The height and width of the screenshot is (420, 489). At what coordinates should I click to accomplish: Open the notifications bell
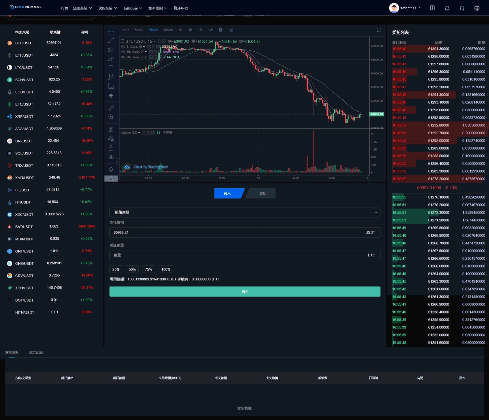tap(447, 8)
